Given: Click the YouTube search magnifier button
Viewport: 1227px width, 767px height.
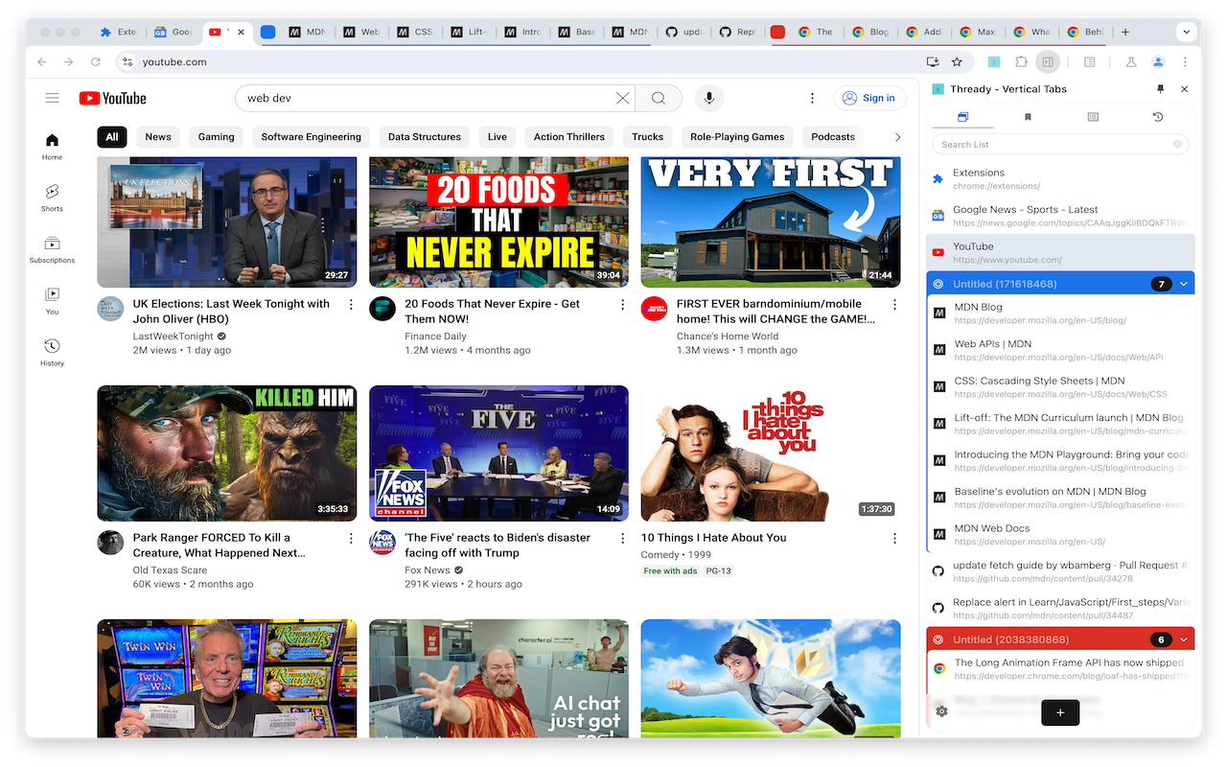Looking at the screenshot, I should (659, 98).
